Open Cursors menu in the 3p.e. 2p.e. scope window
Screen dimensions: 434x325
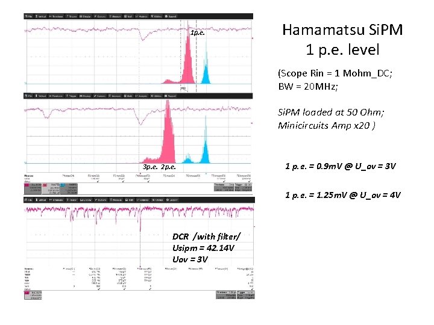[x=100, y=96]
